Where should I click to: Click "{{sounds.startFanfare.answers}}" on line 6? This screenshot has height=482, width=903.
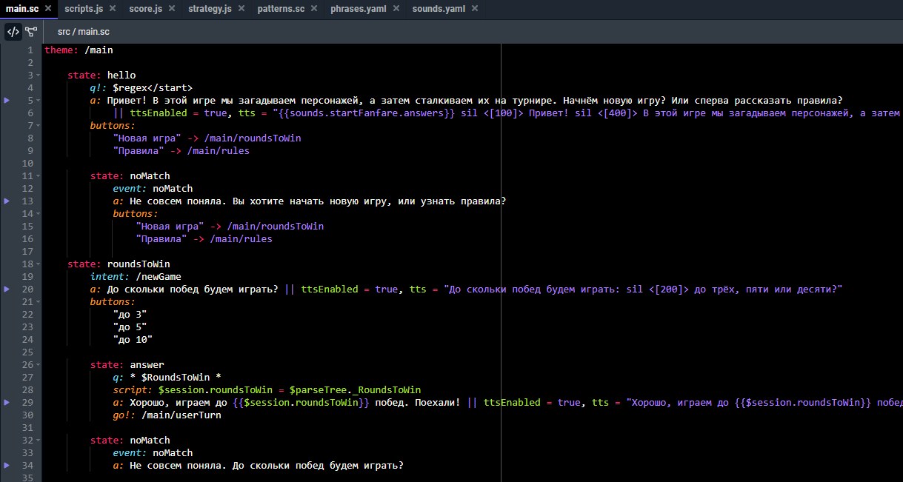pyautogui.click(x=367, y=113)
